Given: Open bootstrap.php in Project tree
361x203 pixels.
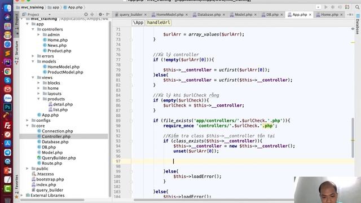Looking at the screenshot, I should click(x=50, y=179).
